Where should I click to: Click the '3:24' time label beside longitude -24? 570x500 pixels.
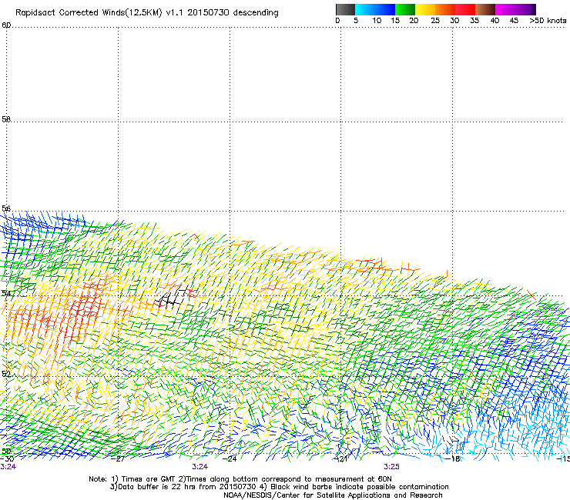point(200,467)
